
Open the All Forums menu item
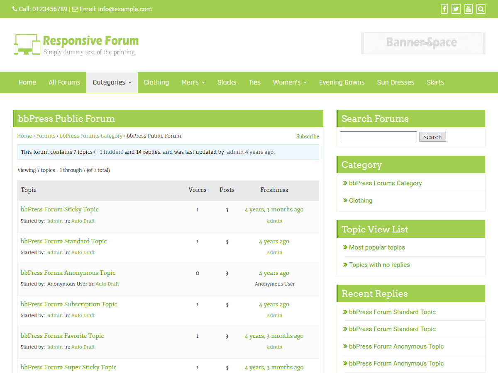[64, 82]
